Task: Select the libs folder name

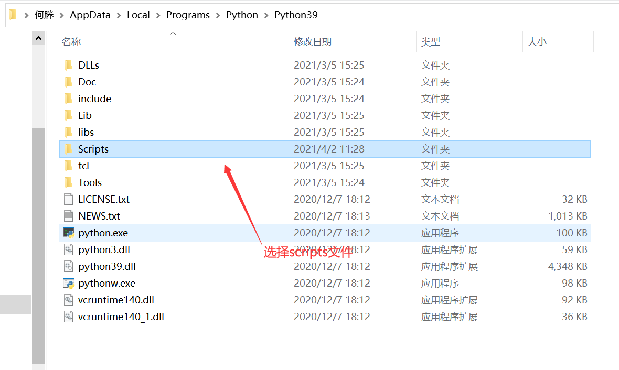Action: pyautogui.click(x=86, y=132)
